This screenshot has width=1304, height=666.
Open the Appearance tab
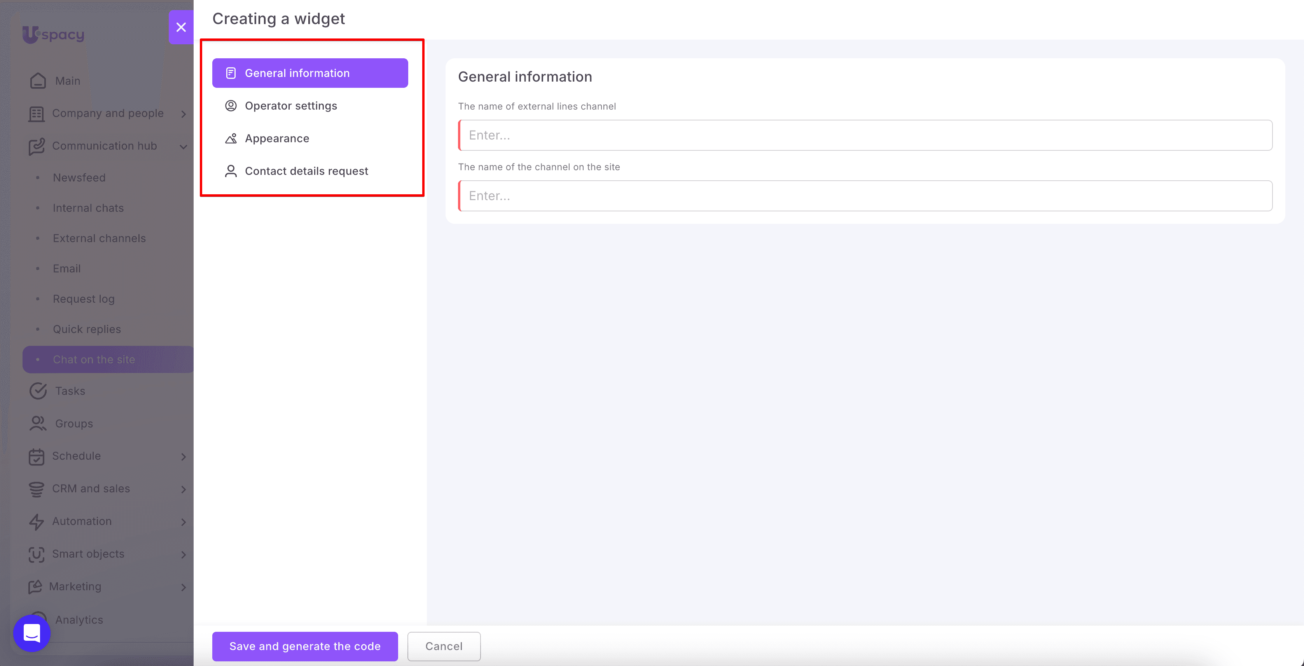[310, 138]
